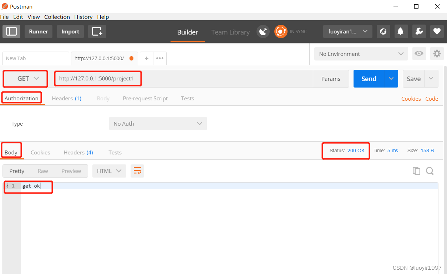Viewport: 447px width, 274px height.
Task: Switch to the Builder tab
Action: [x=188, y=32]
